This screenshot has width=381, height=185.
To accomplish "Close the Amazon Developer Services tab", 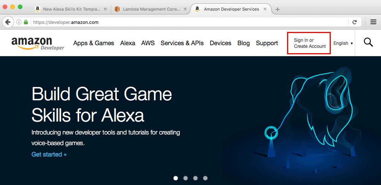I will pyautogui.click(x=265, y=9).
